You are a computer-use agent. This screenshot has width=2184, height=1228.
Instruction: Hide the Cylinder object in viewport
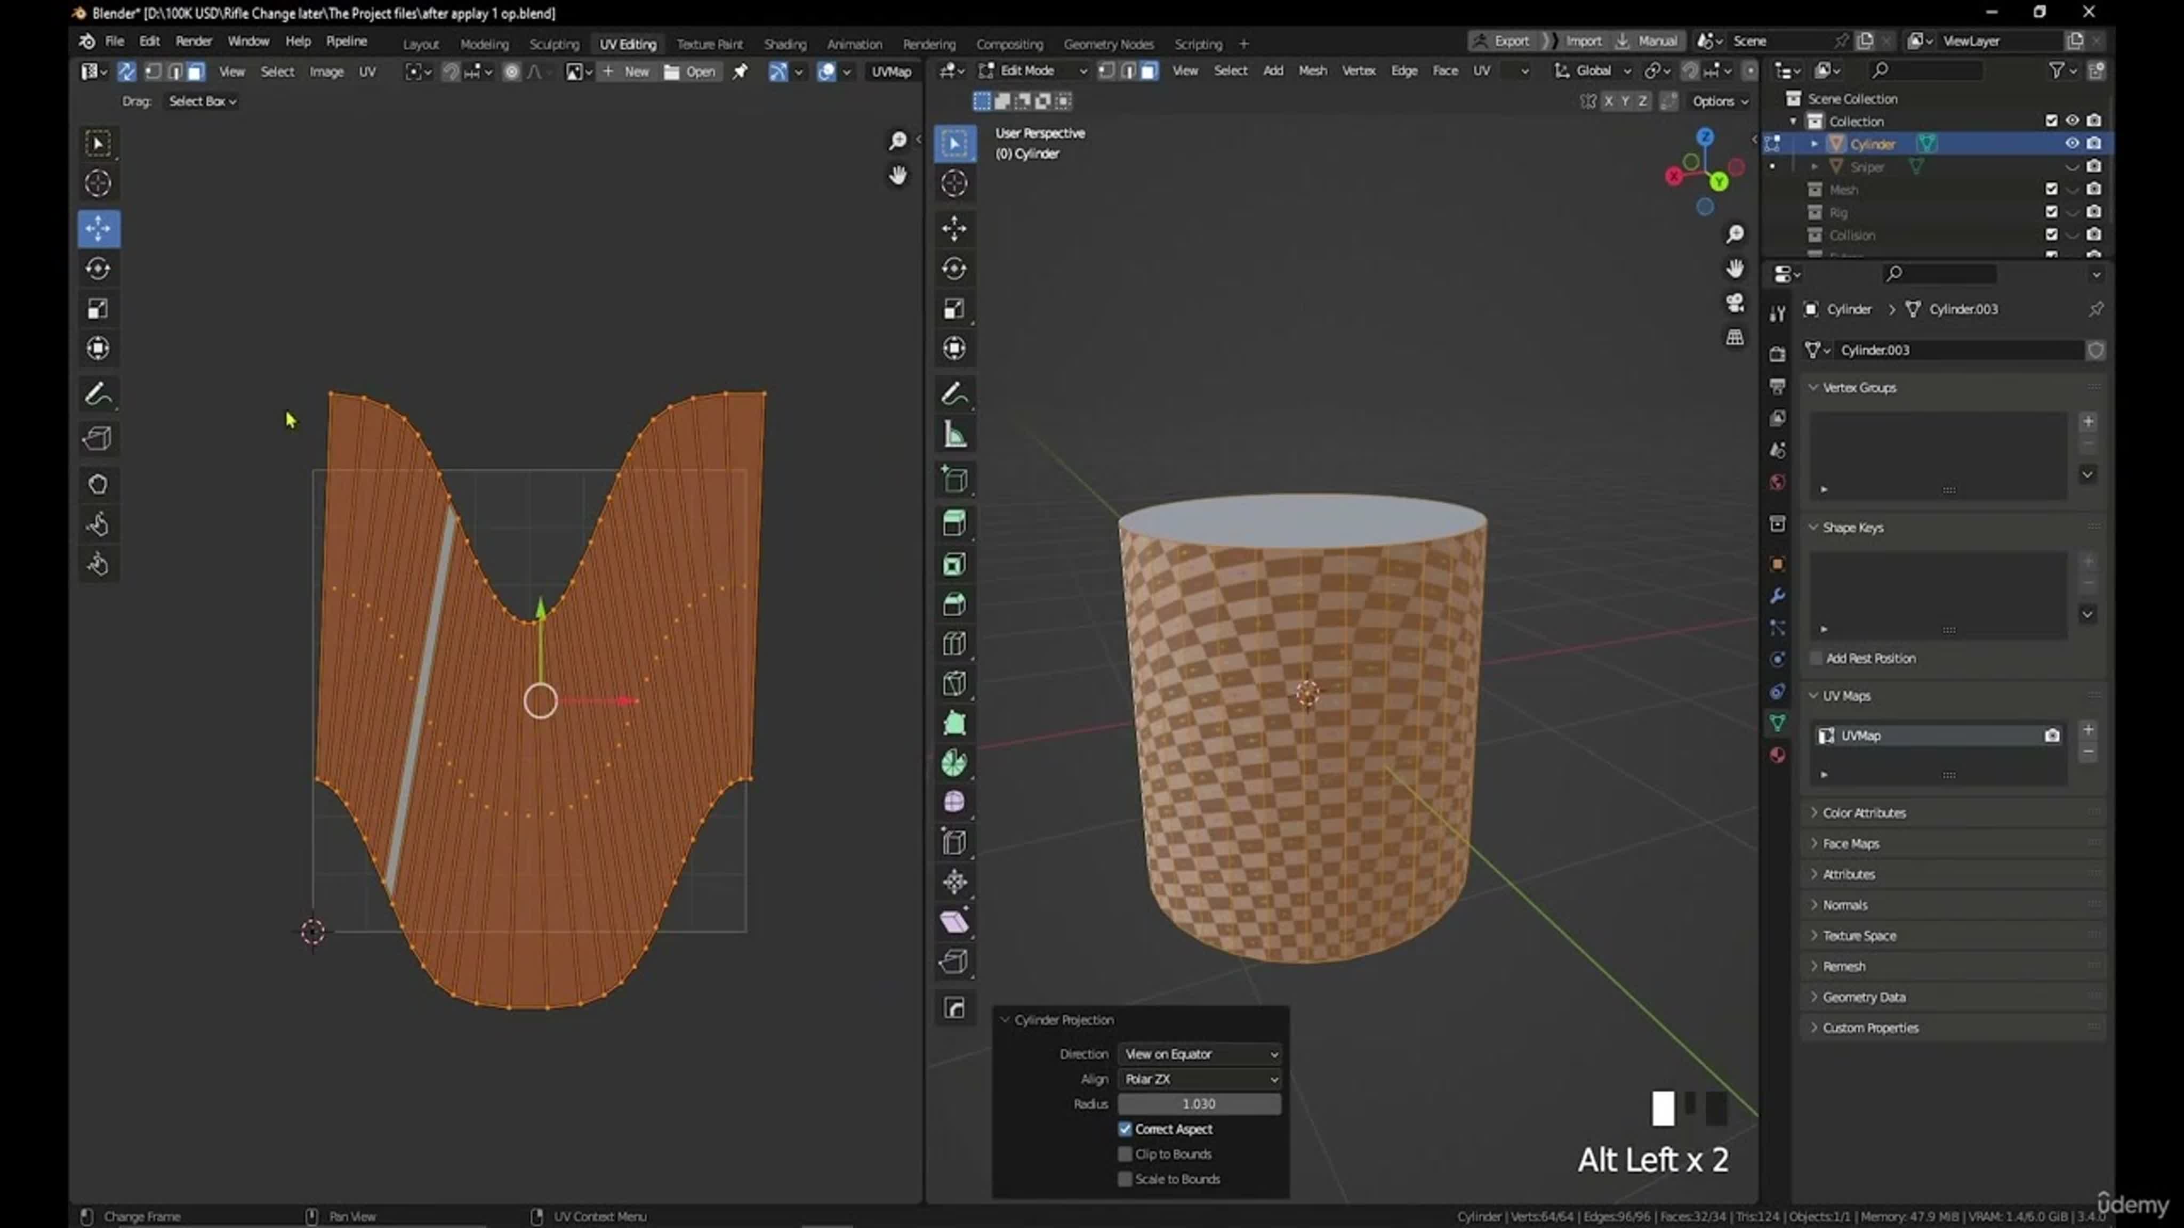point(2072,144)
